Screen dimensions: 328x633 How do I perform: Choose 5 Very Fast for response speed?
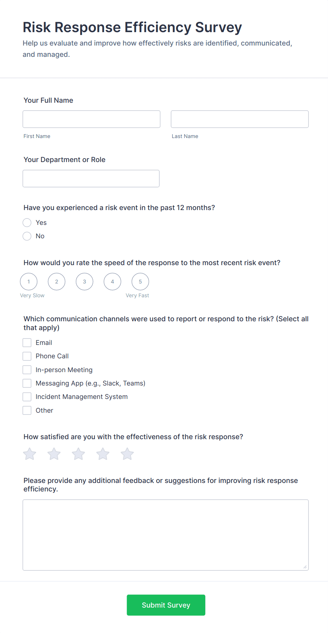pyautogui.click(x=140, y=281)
